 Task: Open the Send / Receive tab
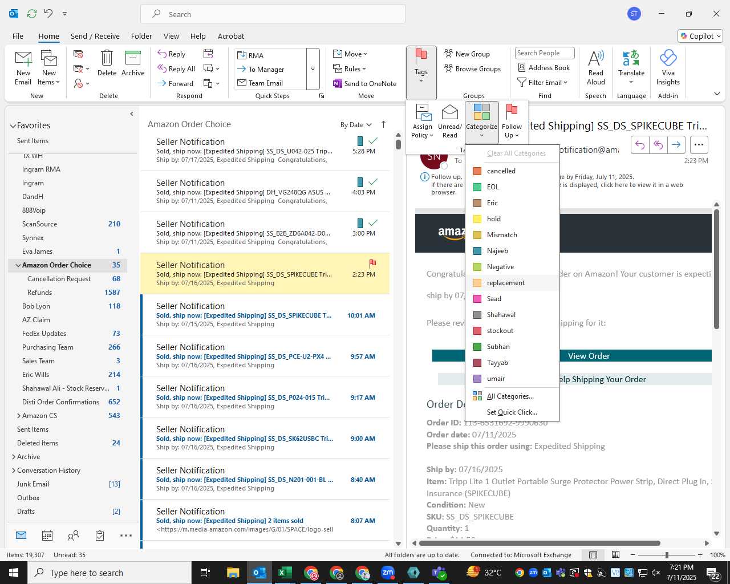click(x=95, y=36)
